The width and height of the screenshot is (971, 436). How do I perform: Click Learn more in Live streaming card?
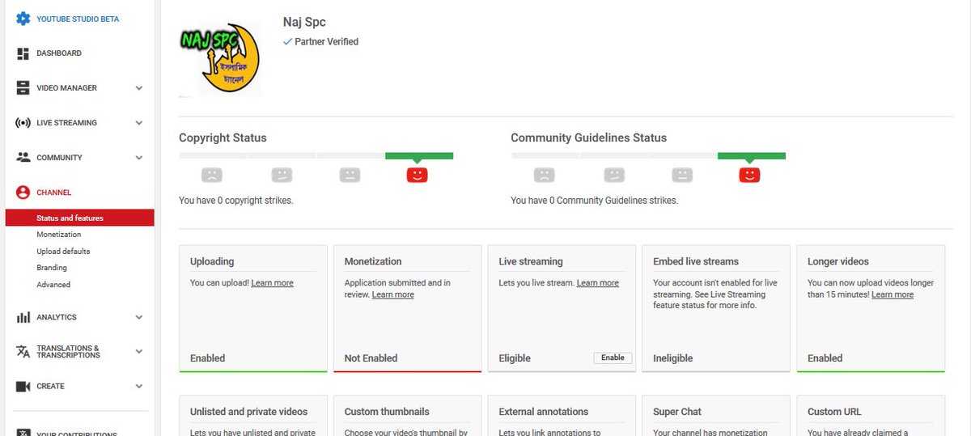597,283
